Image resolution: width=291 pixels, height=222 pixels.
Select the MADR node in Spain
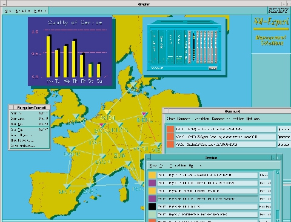(67, 186)
